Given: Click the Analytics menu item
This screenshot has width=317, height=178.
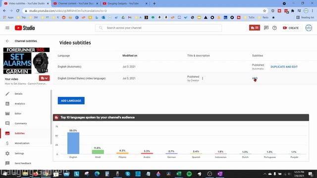Looking at the screenshot, I should pyautogui.click(x=20, y=104).
